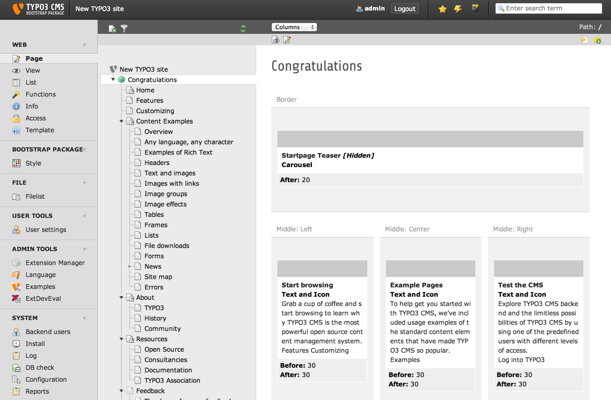
Task: Click the edit page properties pencil icon
Action: click(x=287, y=39)
